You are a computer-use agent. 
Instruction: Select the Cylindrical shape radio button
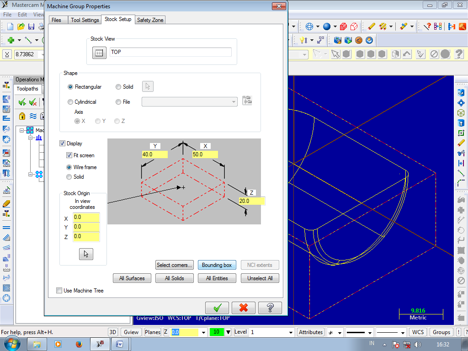(x=70, y=102)
